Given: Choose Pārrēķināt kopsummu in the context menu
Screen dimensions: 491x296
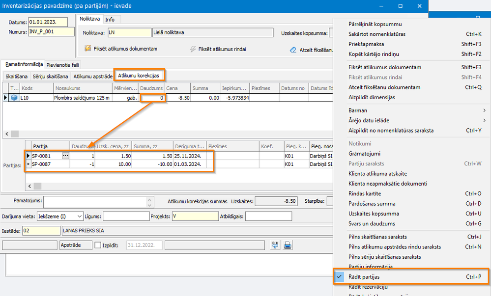Looking at the screenshot, I should click(375, 24).
